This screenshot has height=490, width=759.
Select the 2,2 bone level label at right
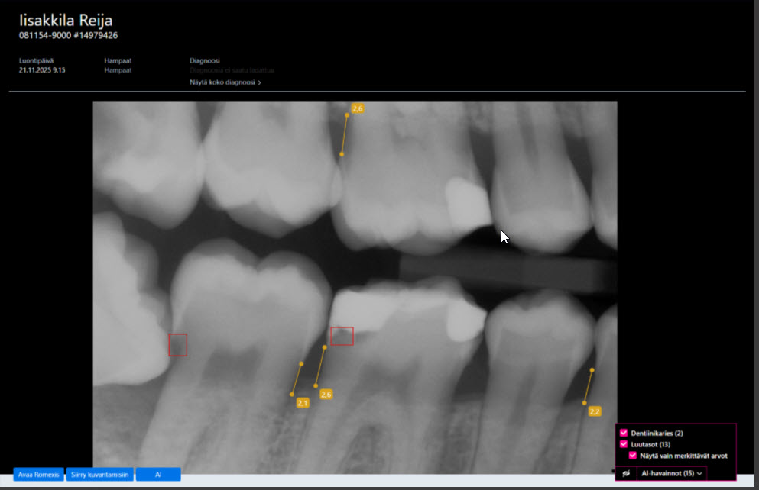point(595,411)
